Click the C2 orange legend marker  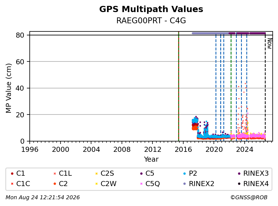[x=55, y=184]
